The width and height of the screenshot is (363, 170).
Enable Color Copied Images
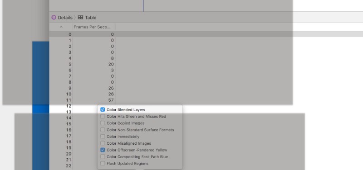(x=103, y=123)
